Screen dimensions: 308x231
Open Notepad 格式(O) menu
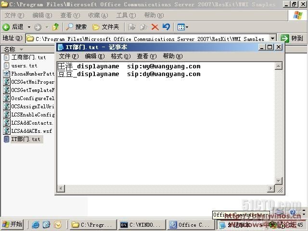click(x=121, y=56)
